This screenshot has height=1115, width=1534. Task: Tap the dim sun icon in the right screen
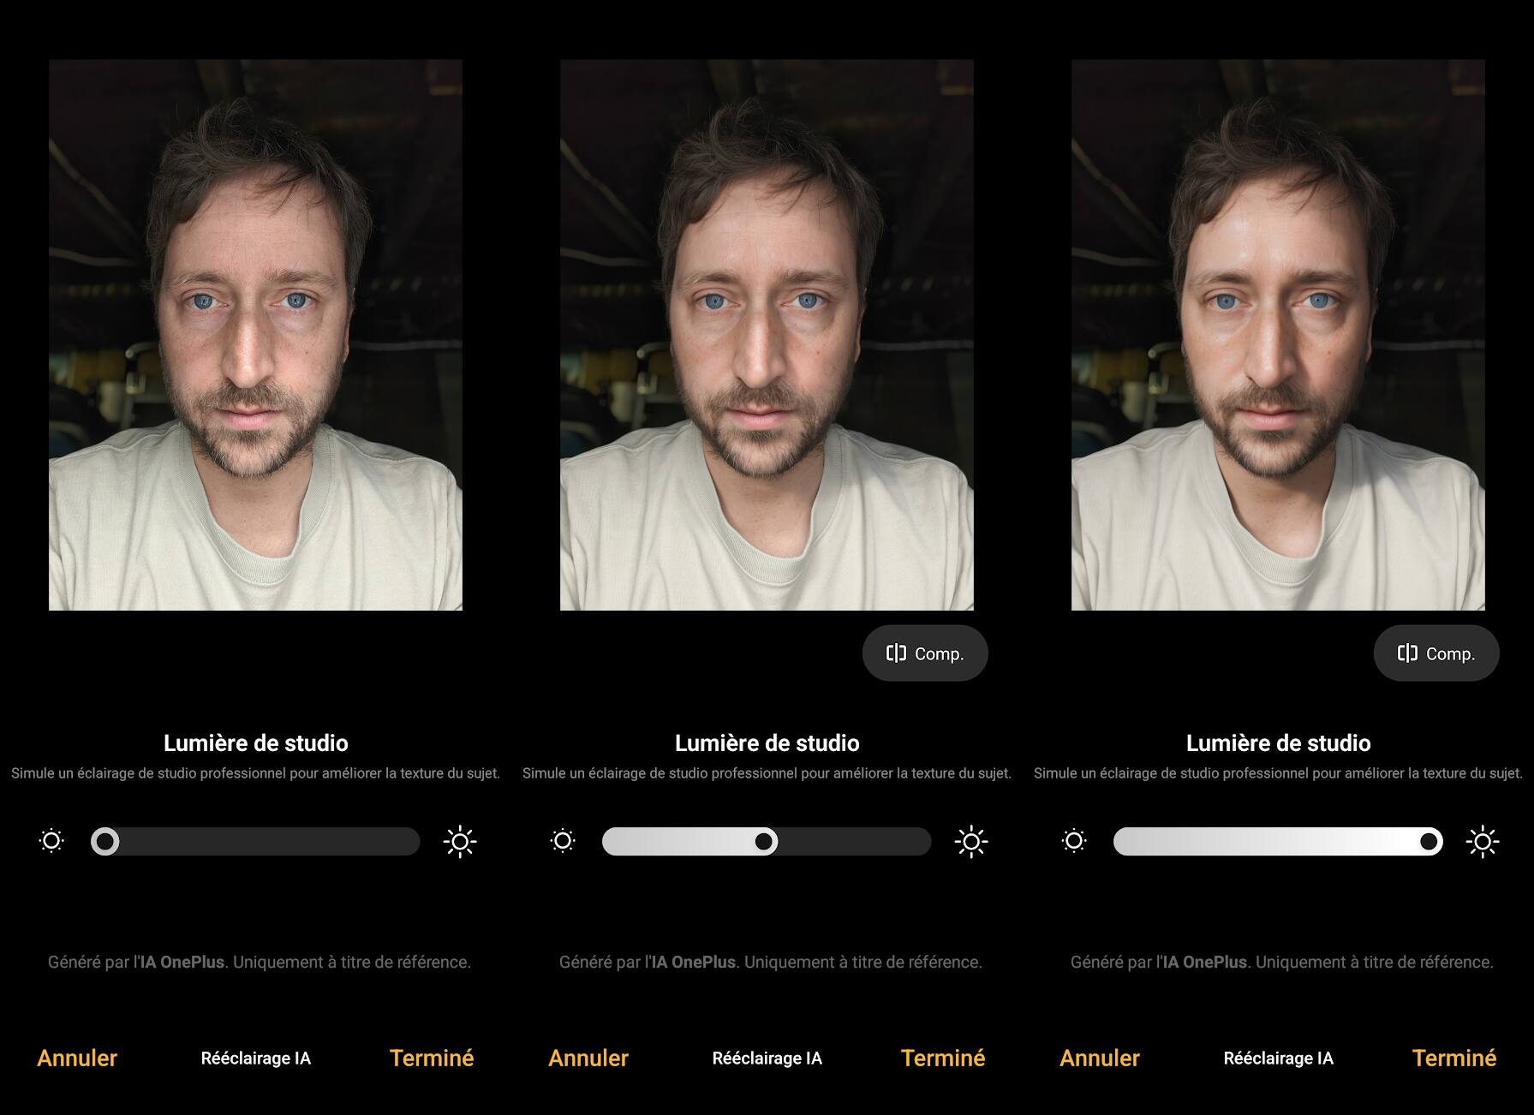1074,841
